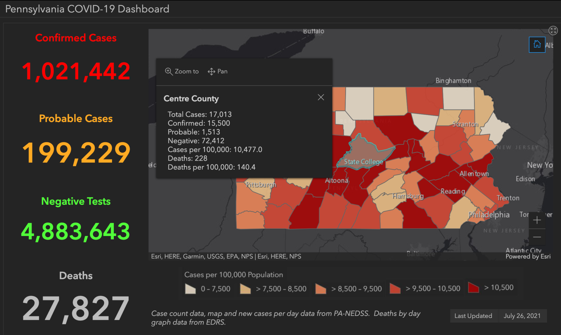Select the cream "0 – 7,500" legend swatch
Viewport: 561px width, 335px height.
point(190,288)
